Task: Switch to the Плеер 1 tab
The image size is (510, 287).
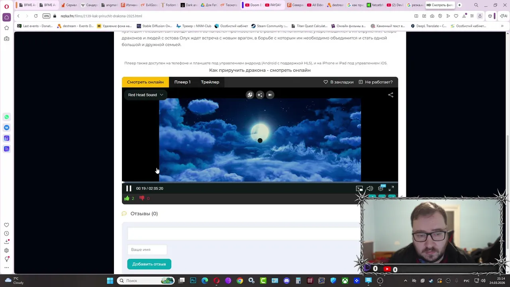Action: pos(182,82)
